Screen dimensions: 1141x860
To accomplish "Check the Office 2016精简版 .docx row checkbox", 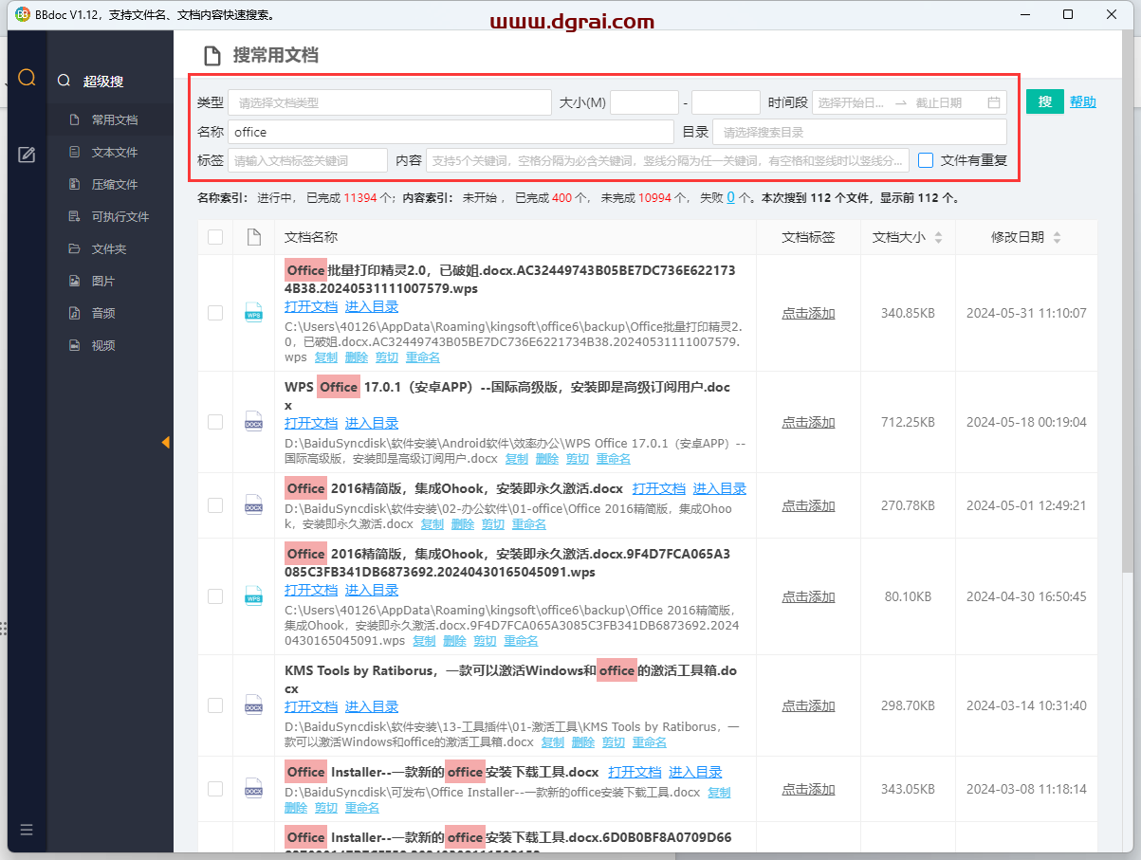I will click(215, 505).
